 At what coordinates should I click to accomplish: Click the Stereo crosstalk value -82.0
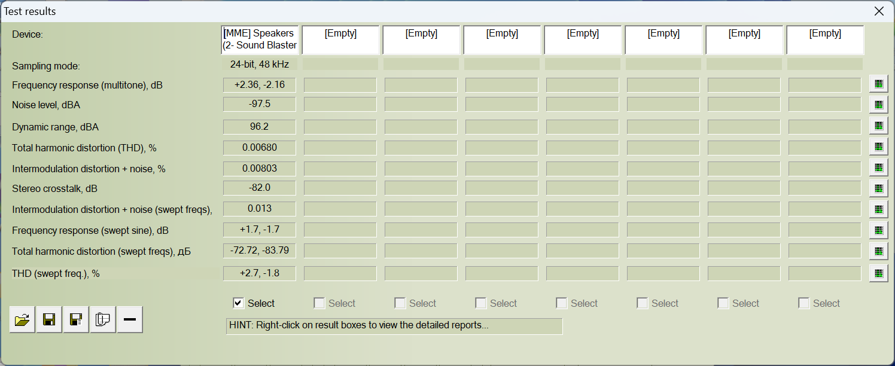tap(260, 188)
